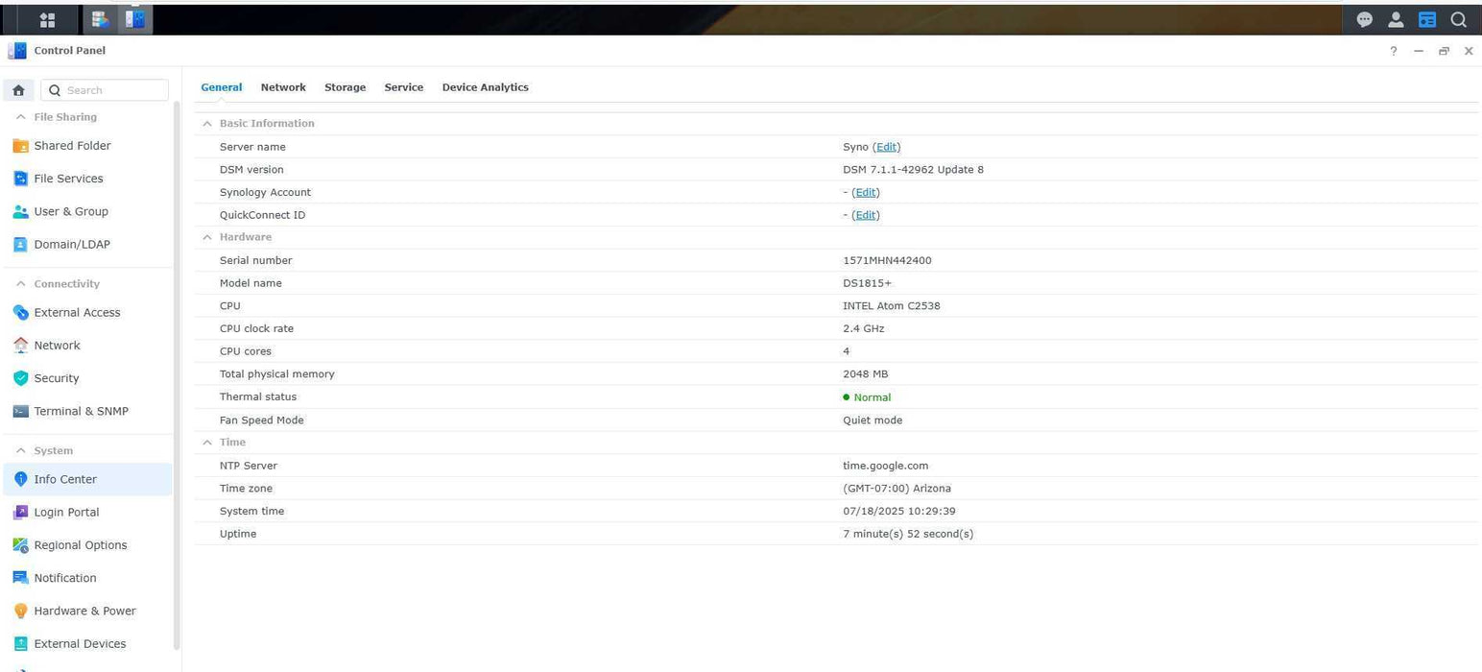Open File Services settings
The width and height of the screenshot is (1482, 672).
pyautogui.click(x=67, y=179)
